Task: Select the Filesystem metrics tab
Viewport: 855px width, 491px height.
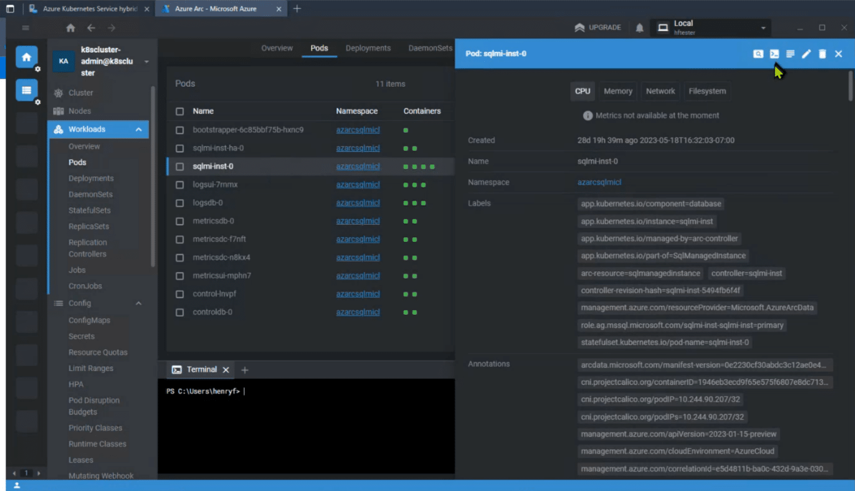Action: point(707,91)
